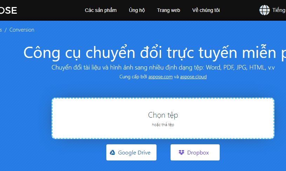Click the 'hoặc thả tệp' drop area
This screenshot has width=286, height=171.
tap(163, 125)
